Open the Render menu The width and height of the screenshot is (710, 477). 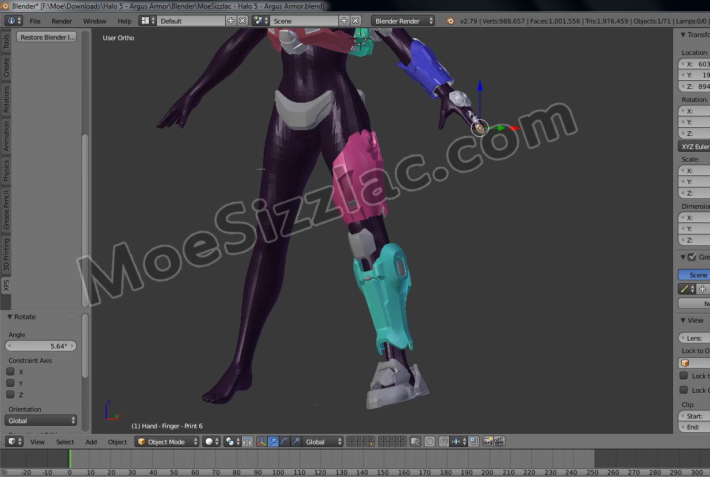(x=62, y=21)
